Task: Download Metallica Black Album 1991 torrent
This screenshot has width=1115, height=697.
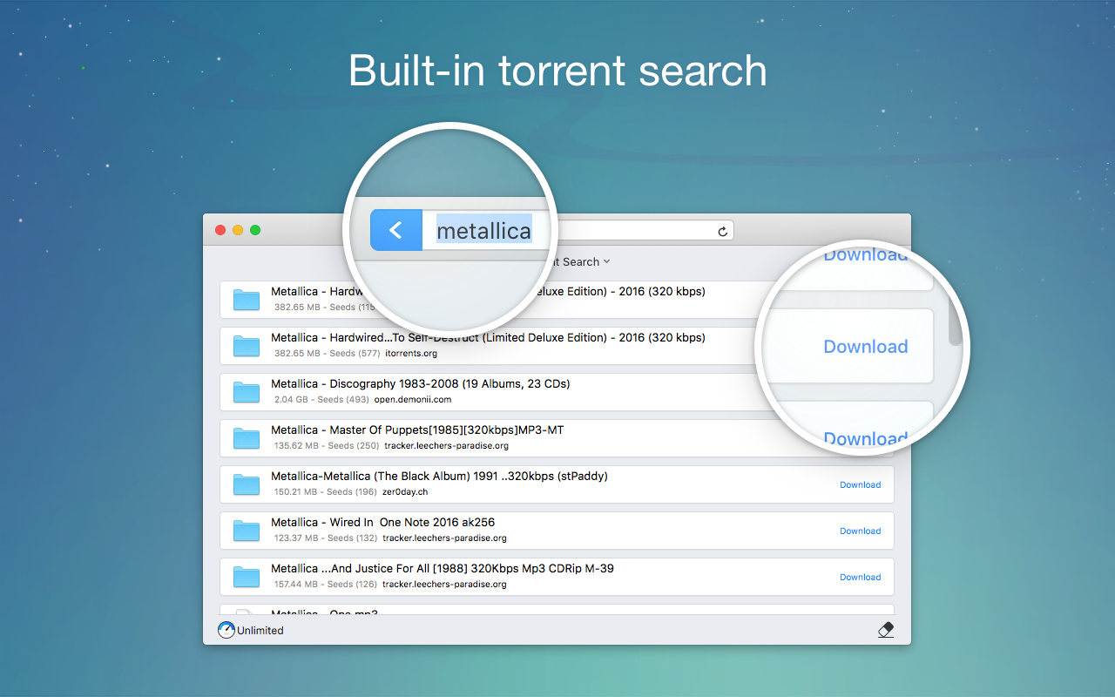Action: click(860, 484)
